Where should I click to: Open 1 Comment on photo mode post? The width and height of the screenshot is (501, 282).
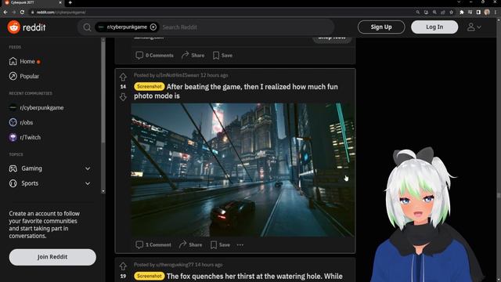(x=153, y=245)
